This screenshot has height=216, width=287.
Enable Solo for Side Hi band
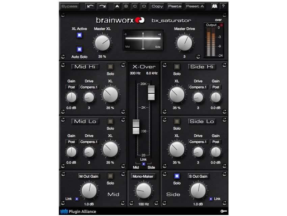[177, 67]
